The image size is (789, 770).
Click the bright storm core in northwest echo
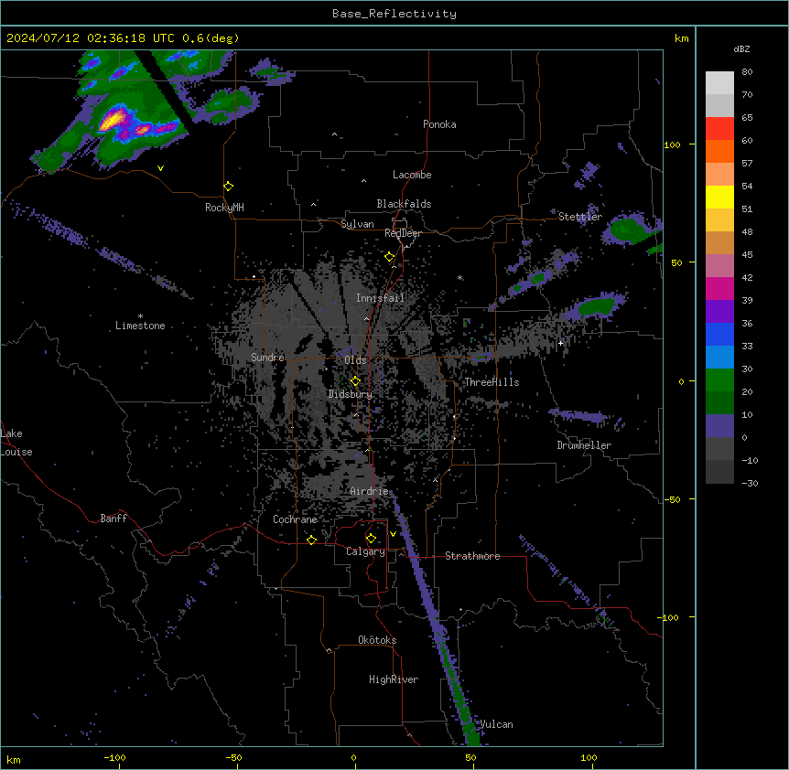[x=113, y=120]
